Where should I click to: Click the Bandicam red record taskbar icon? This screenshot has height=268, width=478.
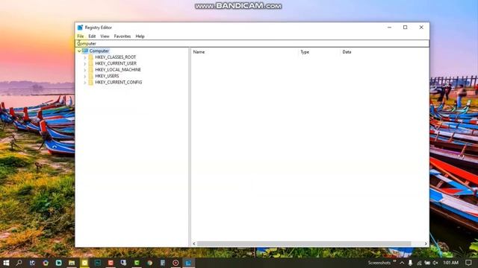click(176, 263)
